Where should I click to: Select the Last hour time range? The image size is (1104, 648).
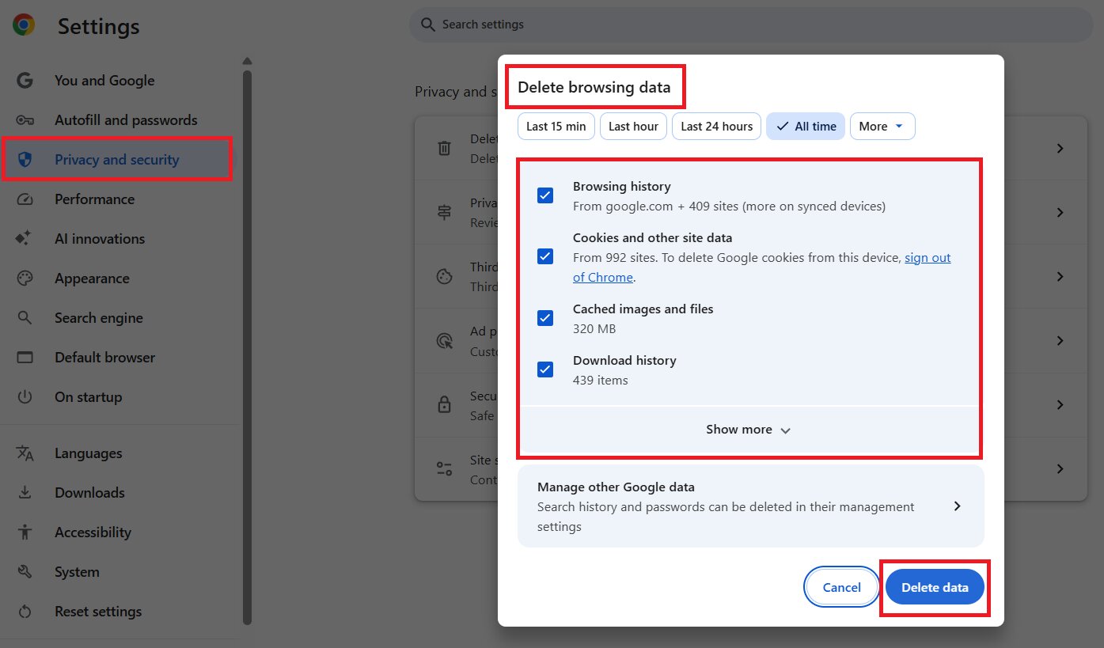click(x=633, y=127)
